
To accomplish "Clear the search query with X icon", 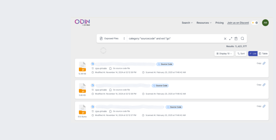I will tap(225, 39).
